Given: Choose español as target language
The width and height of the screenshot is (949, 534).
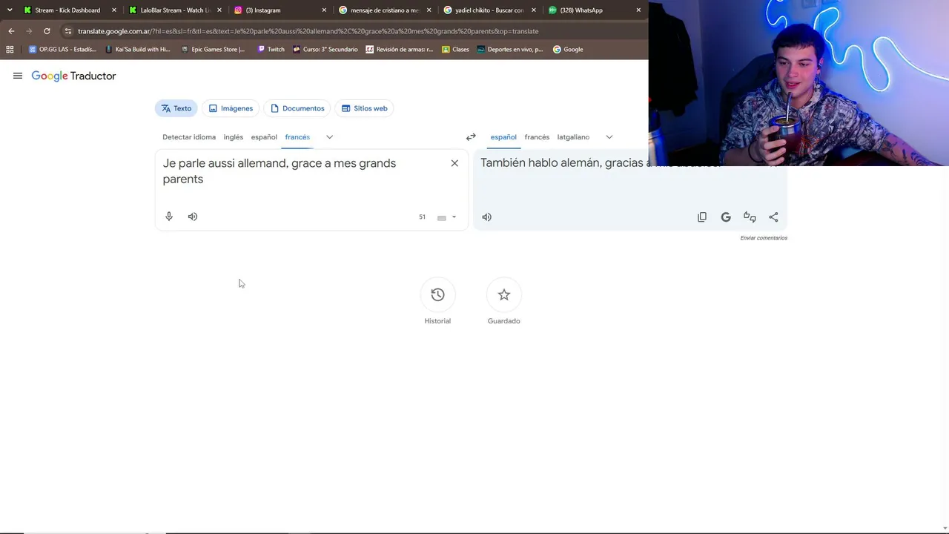Looking at the screenshot, I should coord(503,137).
